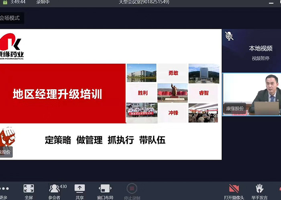Switch the 会场模式 venue mode
Viewport: 281px width, 200px height.
click(10, 18)
